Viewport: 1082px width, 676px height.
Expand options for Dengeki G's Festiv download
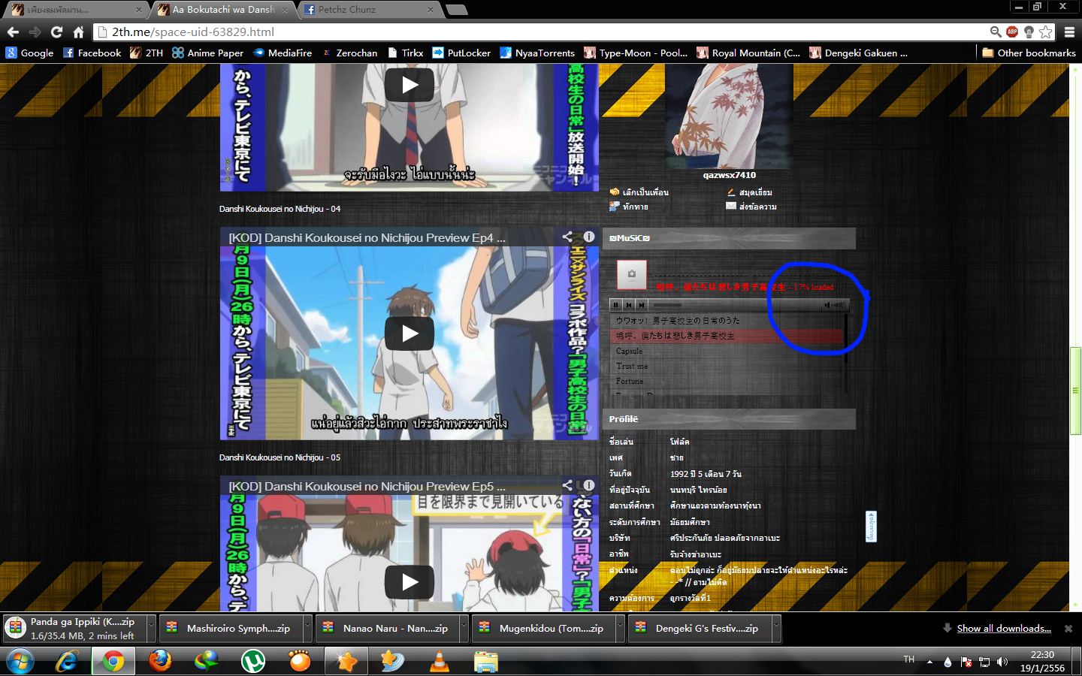[x=776, y=628]
